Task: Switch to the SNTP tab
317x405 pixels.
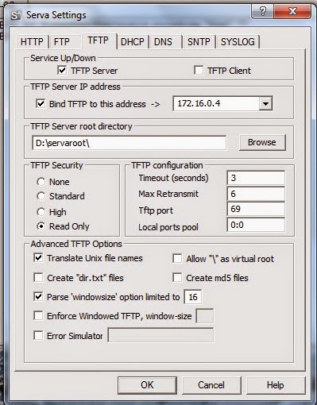Action: coord(199,42)
